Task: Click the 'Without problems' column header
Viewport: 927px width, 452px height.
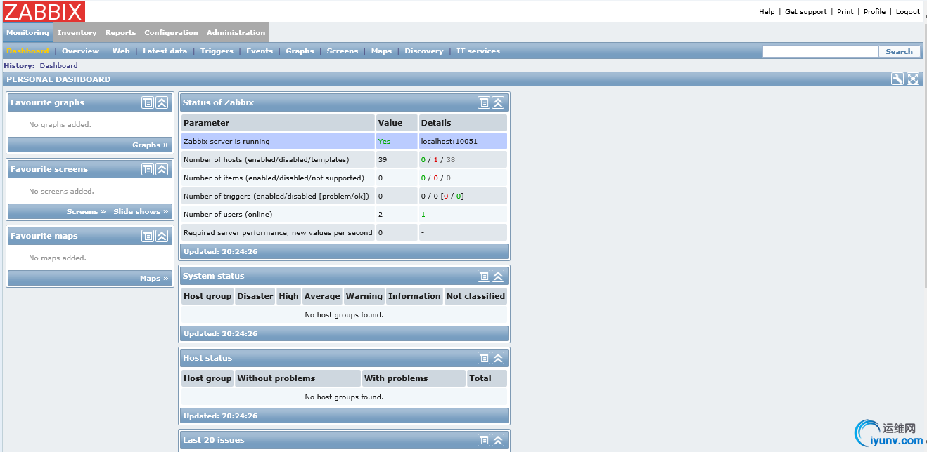Action: 298,378
